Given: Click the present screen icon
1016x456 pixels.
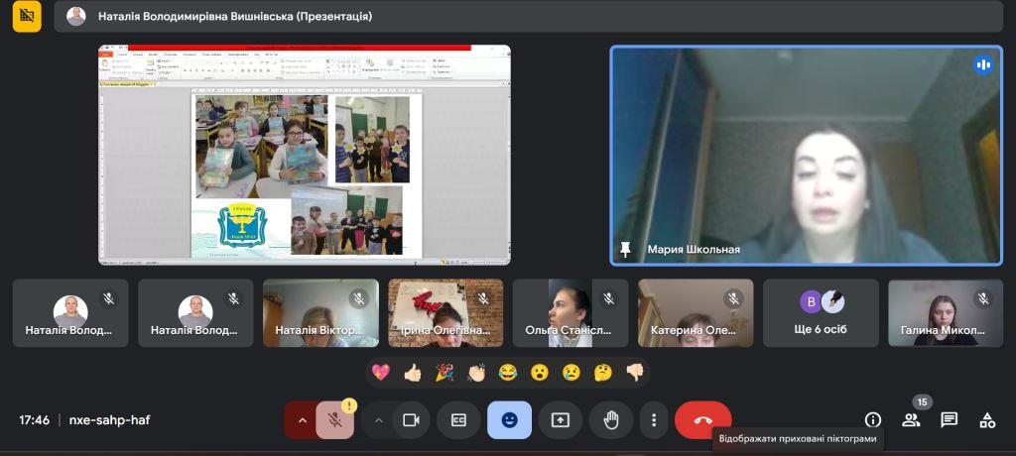Looking at the screenshot, I should [x=560, y=420].
